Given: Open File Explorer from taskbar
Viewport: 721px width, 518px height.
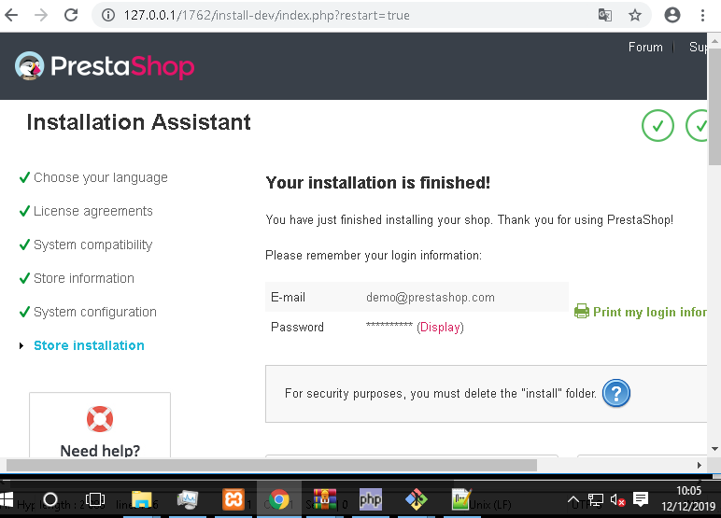Looking at the screenshot, I should (142, 499).
